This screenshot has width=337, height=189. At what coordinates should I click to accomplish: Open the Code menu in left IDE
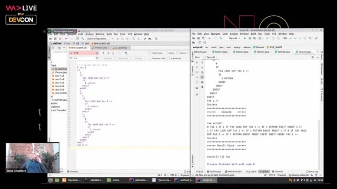(81, 34)
